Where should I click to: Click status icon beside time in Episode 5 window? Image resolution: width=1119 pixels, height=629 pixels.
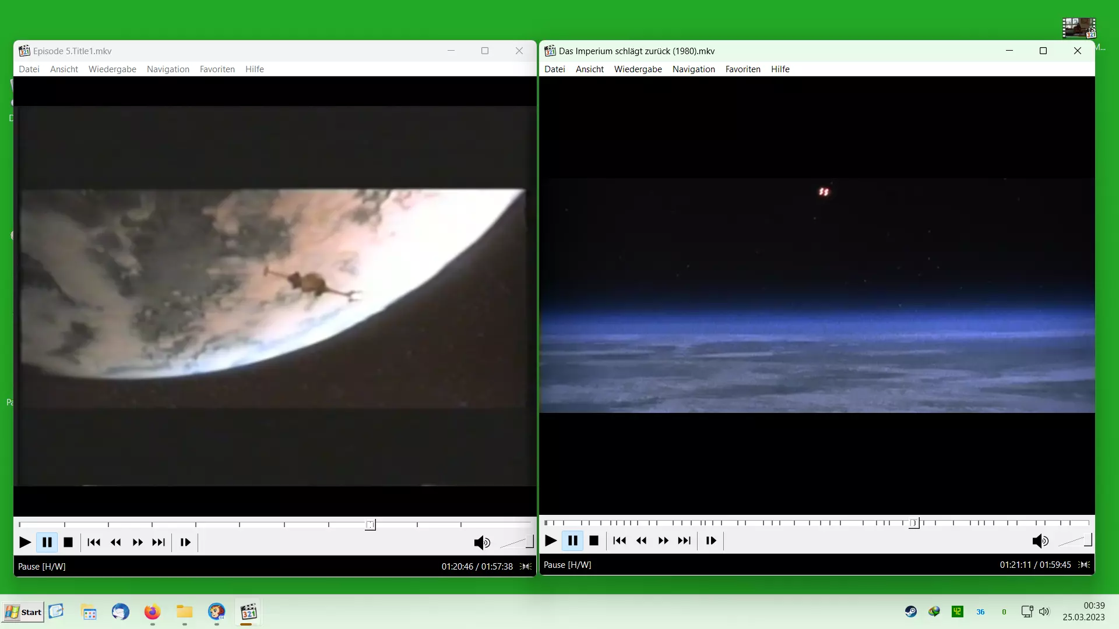(x=526, y=566)
